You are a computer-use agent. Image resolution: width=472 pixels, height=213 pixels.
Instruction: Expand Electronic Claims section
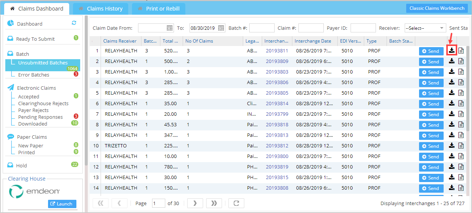click(x=36, y=88)
